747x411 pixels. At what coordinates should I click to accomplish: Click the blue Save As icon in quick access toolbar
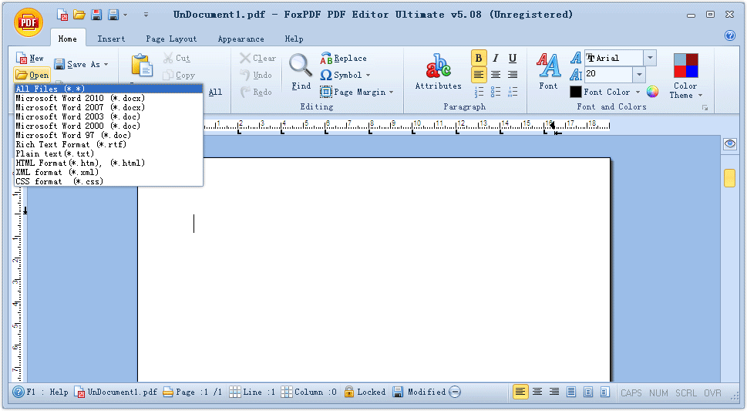pyautogui.click(x=113, y=15)
